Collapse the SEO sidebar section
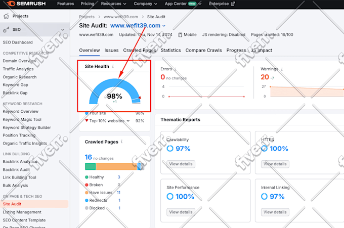The width and height of the screenshot is (344, 228). coord(63,30)
